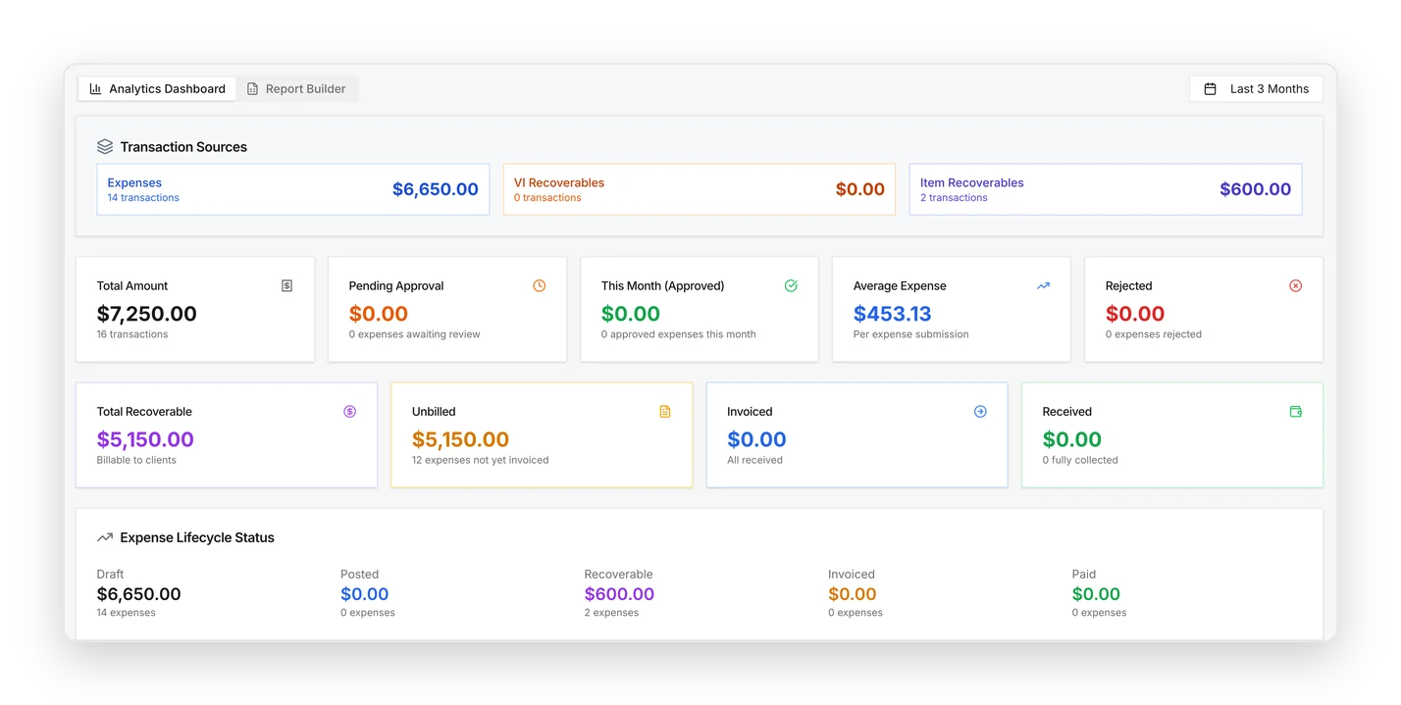
Task: Click the receipt icon on the Total Amount card
Action: coord(286,285)
